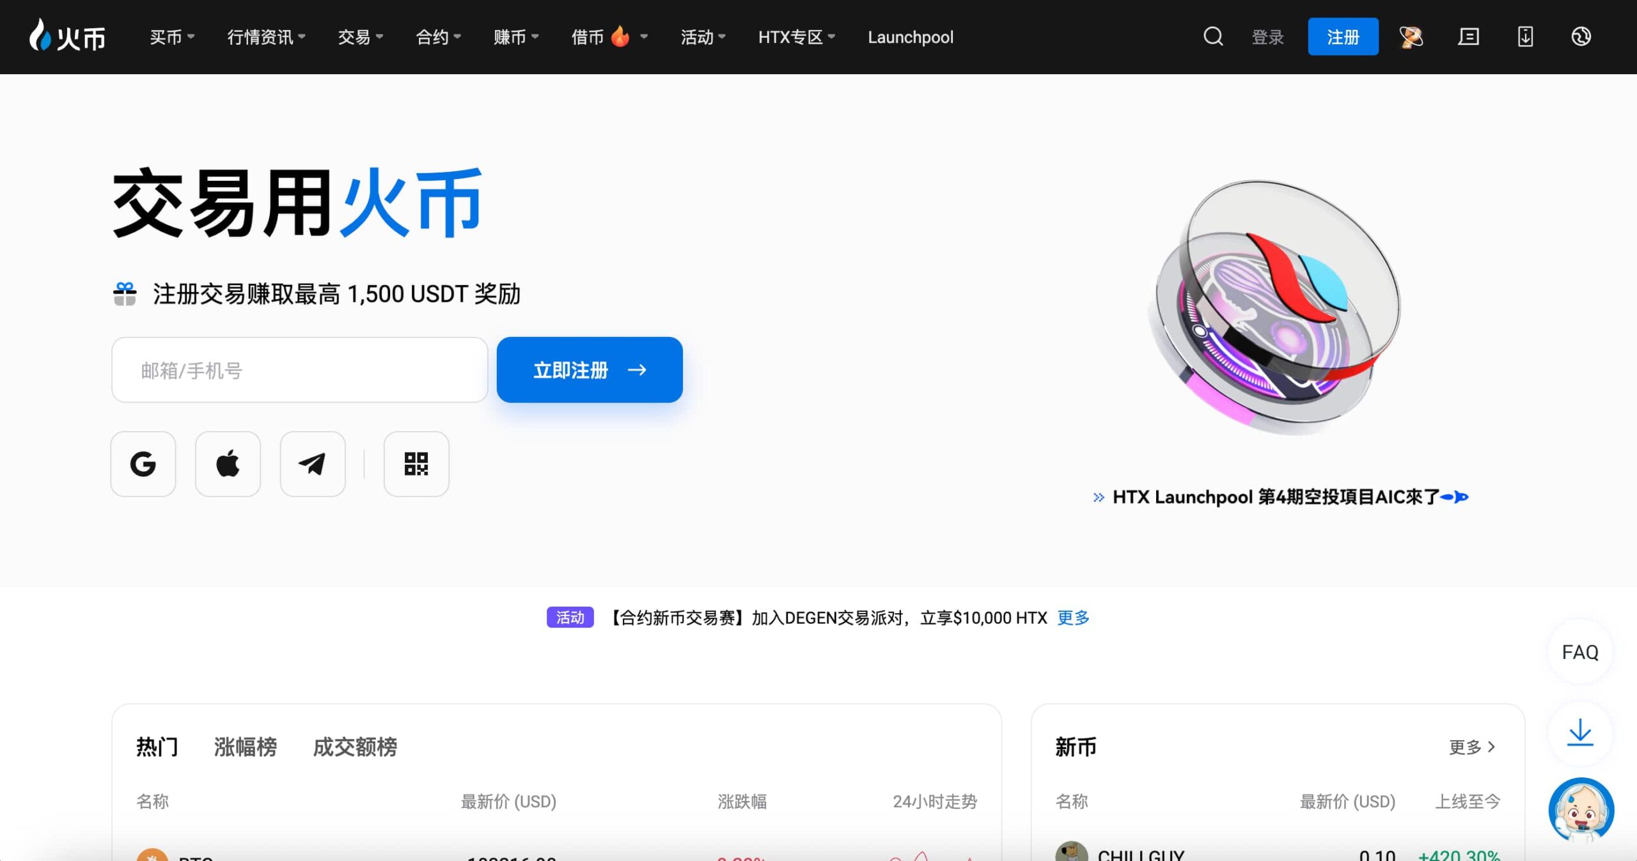The width and height of the screenshot is (1637, 861).
Task: Click the 立即注册 sign-up button
Action: [x=590, y=369]
